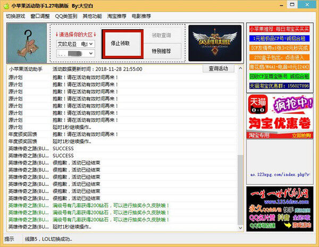Click the 领取查询 button
This screenshot has width=319, height=247.
coord(161,36)
